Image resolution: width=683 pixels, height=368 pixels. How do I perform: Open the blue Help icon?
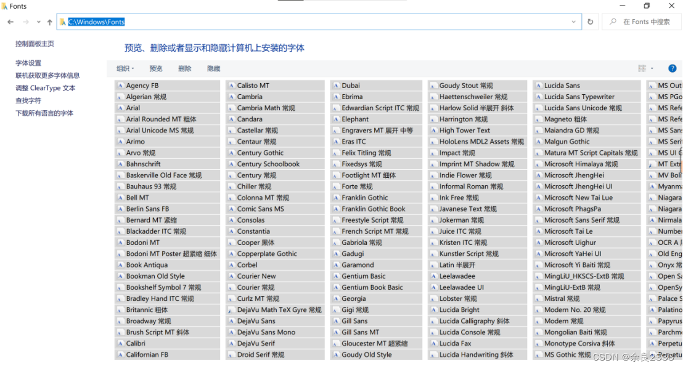pyautogui.click(x=672, y=68)
